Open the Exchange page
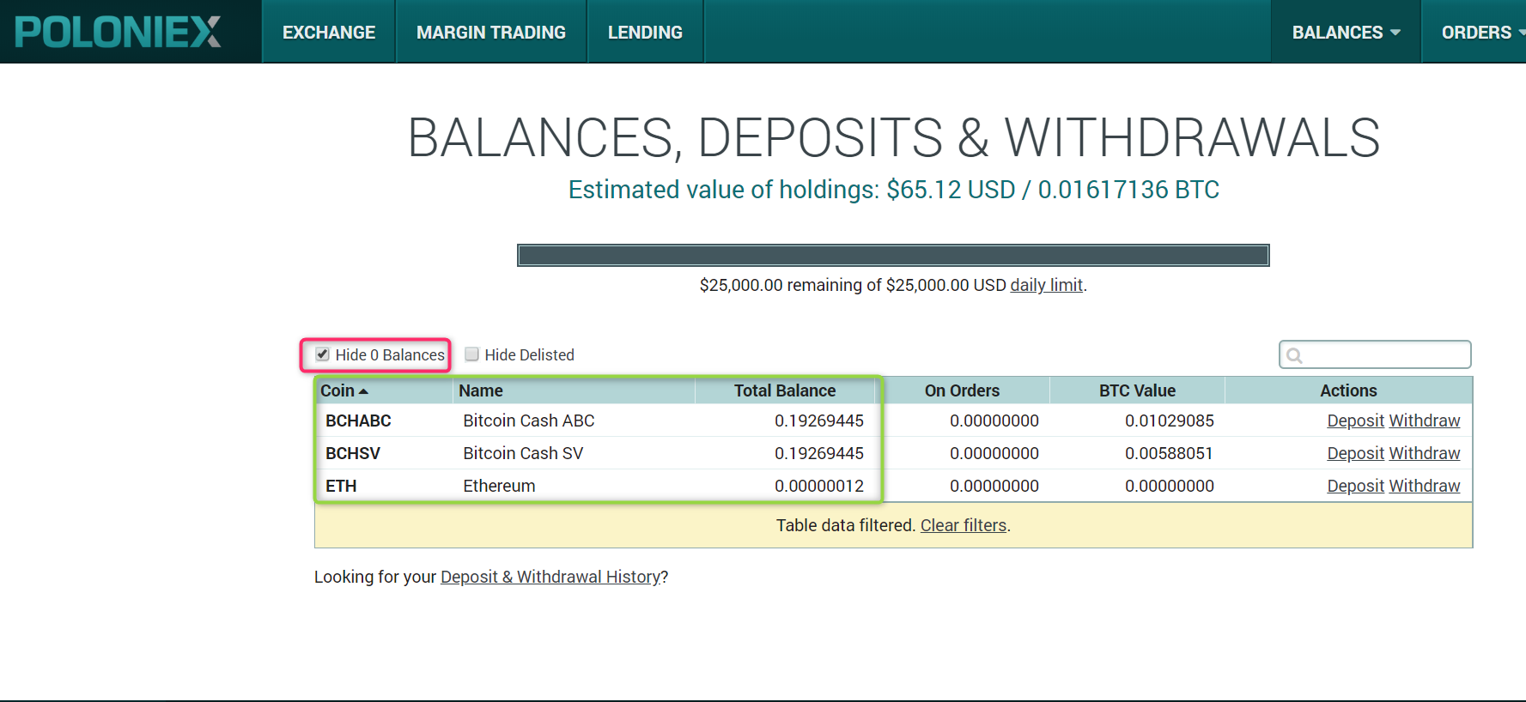 tap(329, 32)
